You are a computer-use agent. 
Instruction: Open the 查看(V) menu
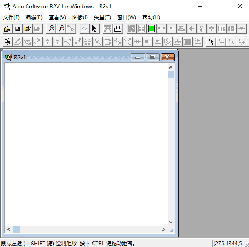(x=57, y=17)
